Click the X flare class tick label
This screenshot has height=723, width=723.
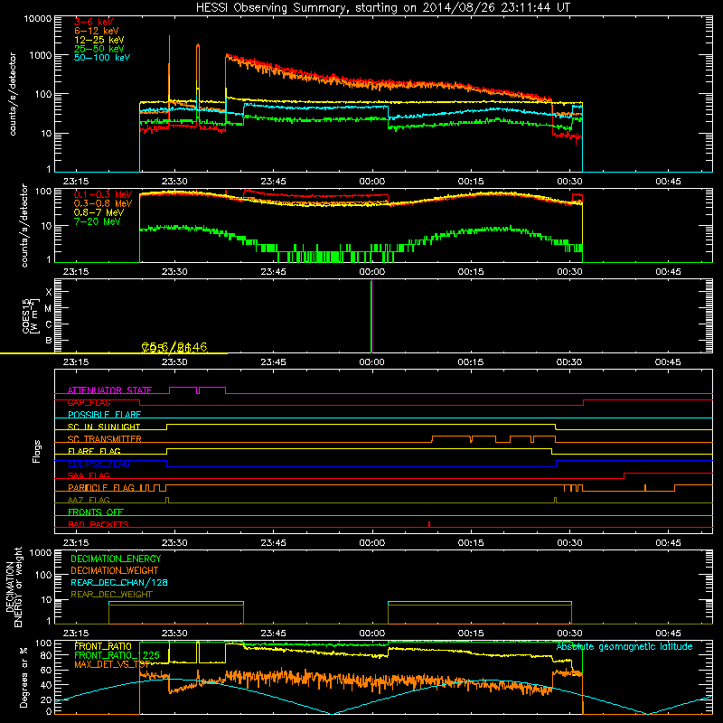pos(49,292)
